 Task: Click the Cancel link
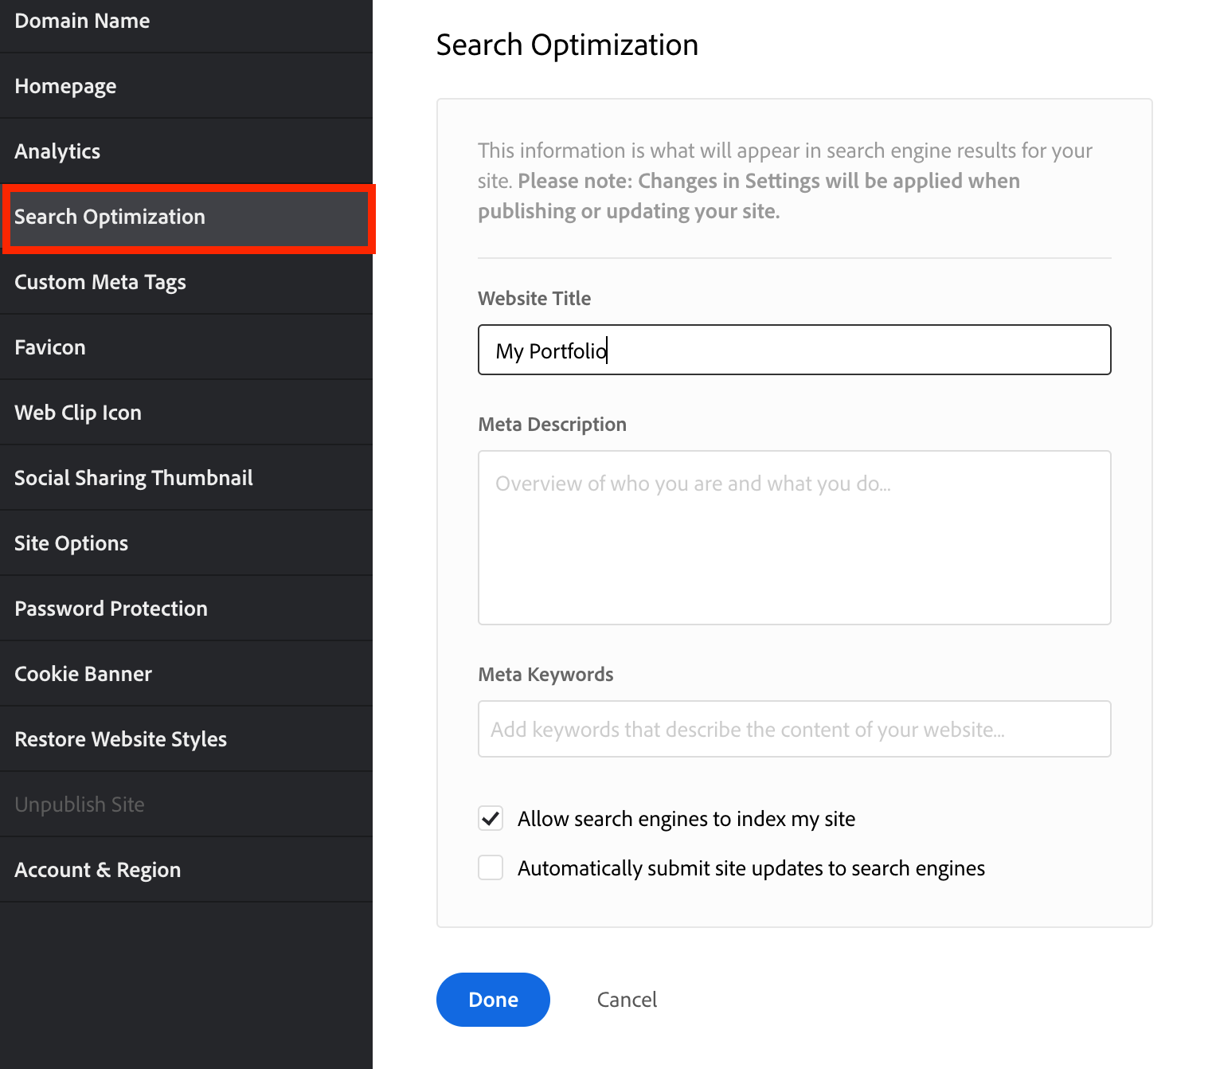click(627, 999)
